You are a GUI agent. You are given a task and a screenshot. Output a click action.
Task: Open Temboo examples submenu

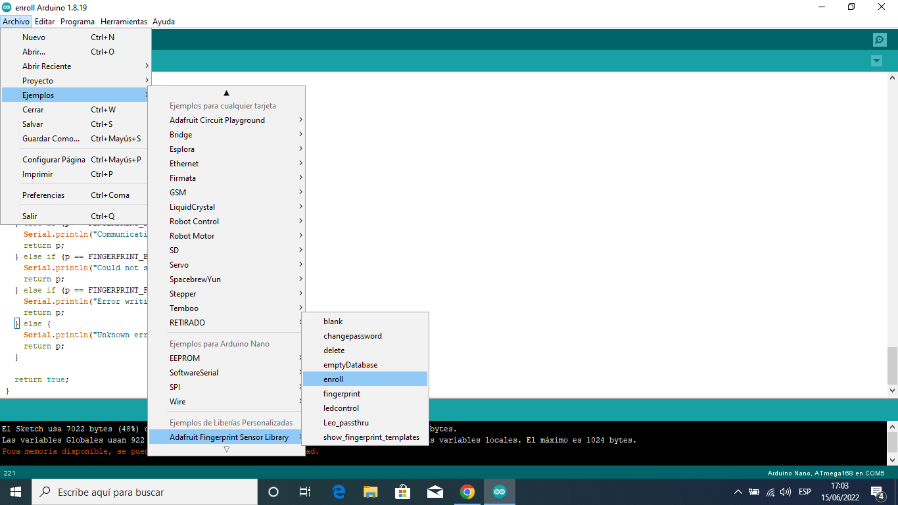pos(227,308)
